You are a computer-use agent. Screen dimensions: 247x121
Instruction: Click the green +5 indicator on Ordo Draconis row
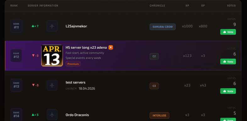[x=35, y=115]
